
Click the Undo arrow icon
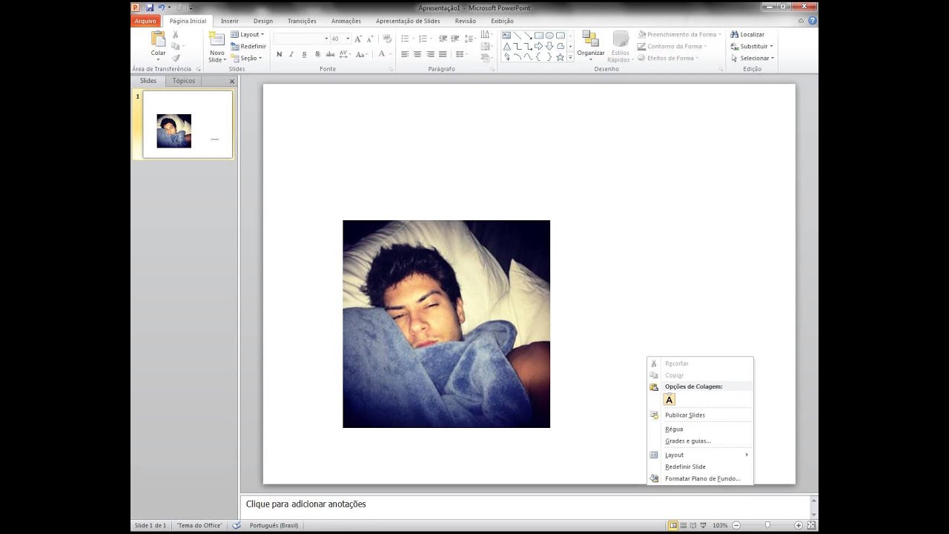pyautogui.click(x=161, y=7)
